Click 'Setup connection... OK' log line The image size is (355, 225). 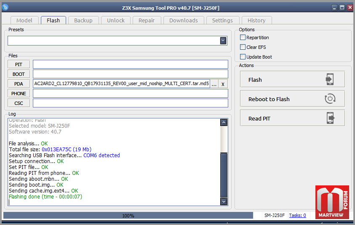pos(36,161)
